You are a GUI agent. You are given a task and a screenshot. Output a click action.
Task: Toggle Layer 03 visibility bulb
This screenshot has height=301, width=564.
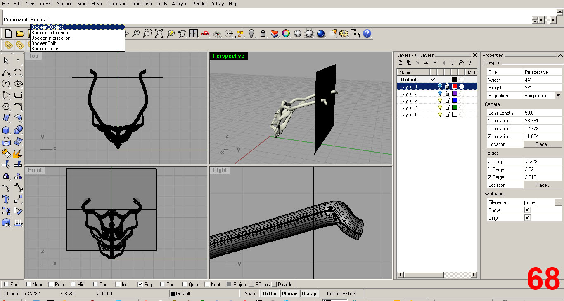pos(440,100)
